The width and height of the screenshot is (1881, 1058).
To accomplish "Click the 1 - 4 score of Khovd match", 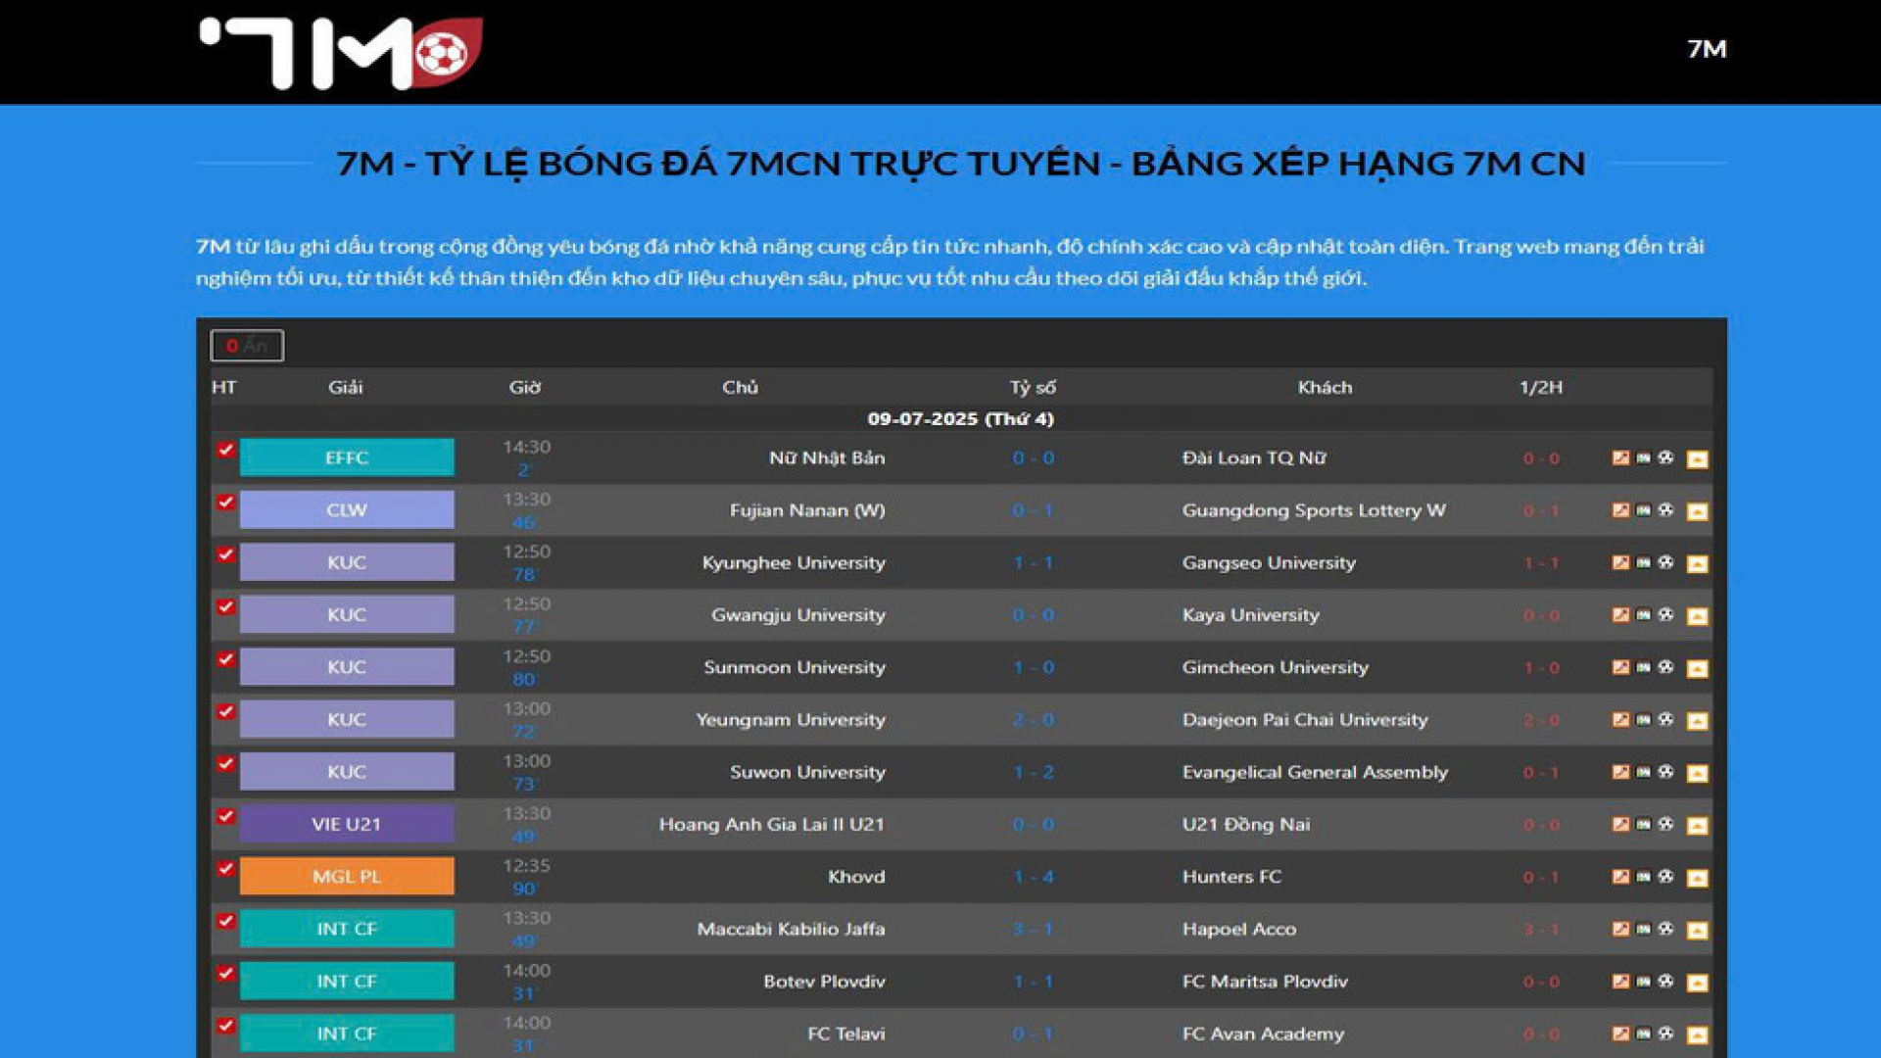I will [x=1033, y=876].
